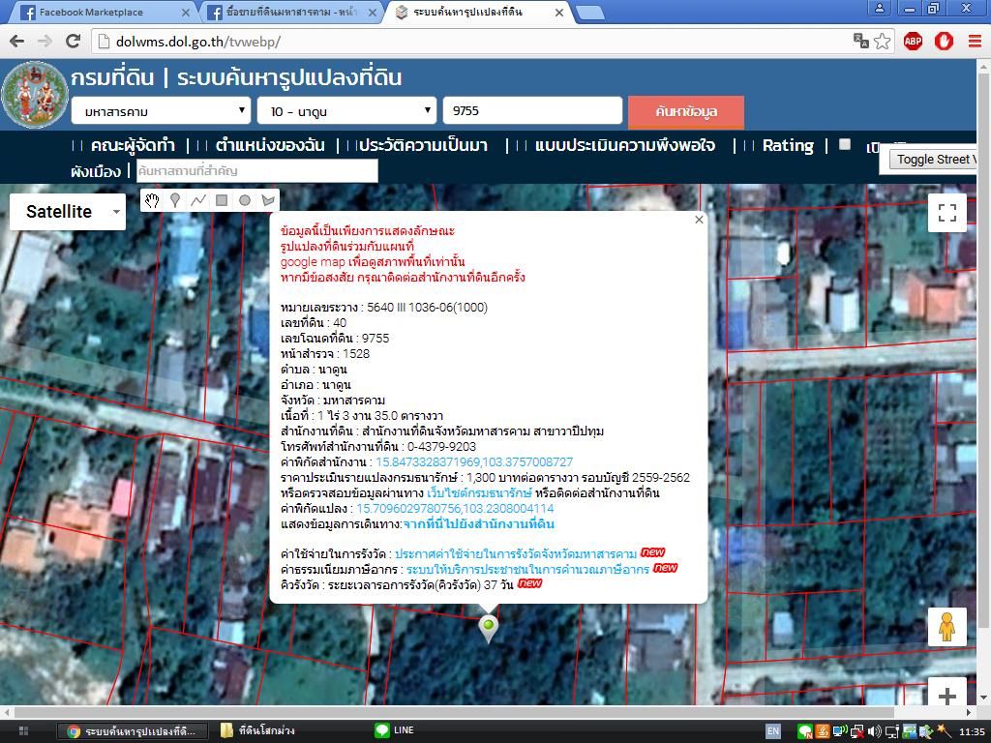This screenshot has width=991, height=743.
Task: Close the Facebook Marketplace tab
Action: (185, 13)
